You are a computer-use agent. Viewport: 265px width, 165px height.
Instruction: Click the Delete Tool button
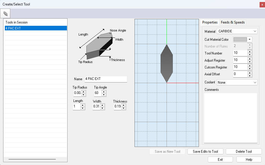coord(244,151)
